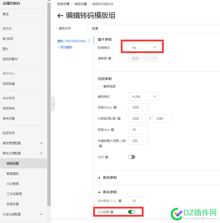Open 水印管理 in the sidebar
The height and width of the screenshot is (223, 220).
[13, 184]
